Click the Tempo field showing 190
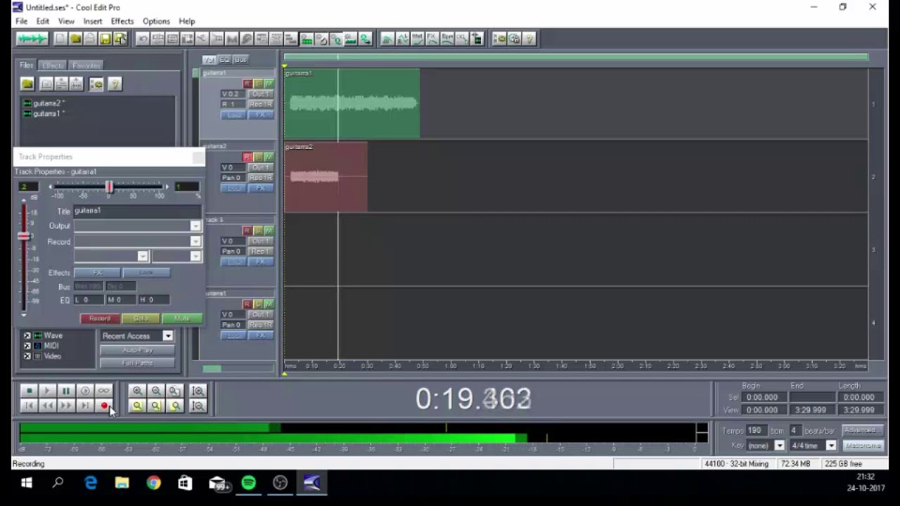Image resolution: width=900 pixels, height=506 pixels. pyautogui.click(x=755, y=430)
